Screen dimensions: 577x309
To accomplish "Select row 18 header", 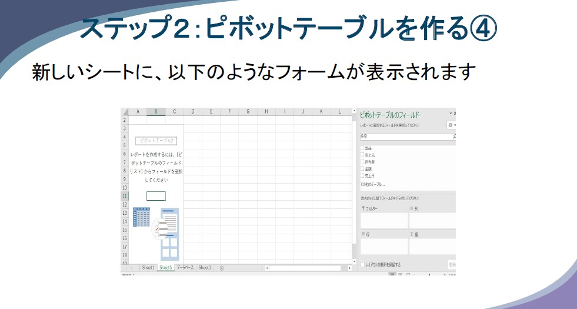I will point(125,255).
